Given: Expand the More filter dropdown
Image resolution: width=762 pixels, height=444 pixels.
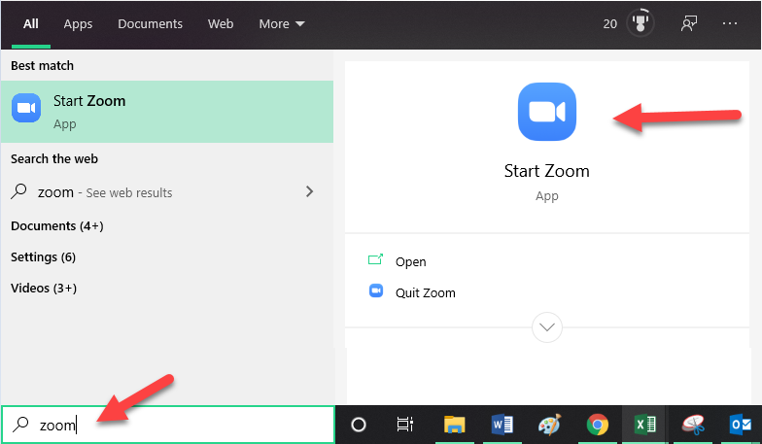Looking at the screenshot, I should pos(282,23).
